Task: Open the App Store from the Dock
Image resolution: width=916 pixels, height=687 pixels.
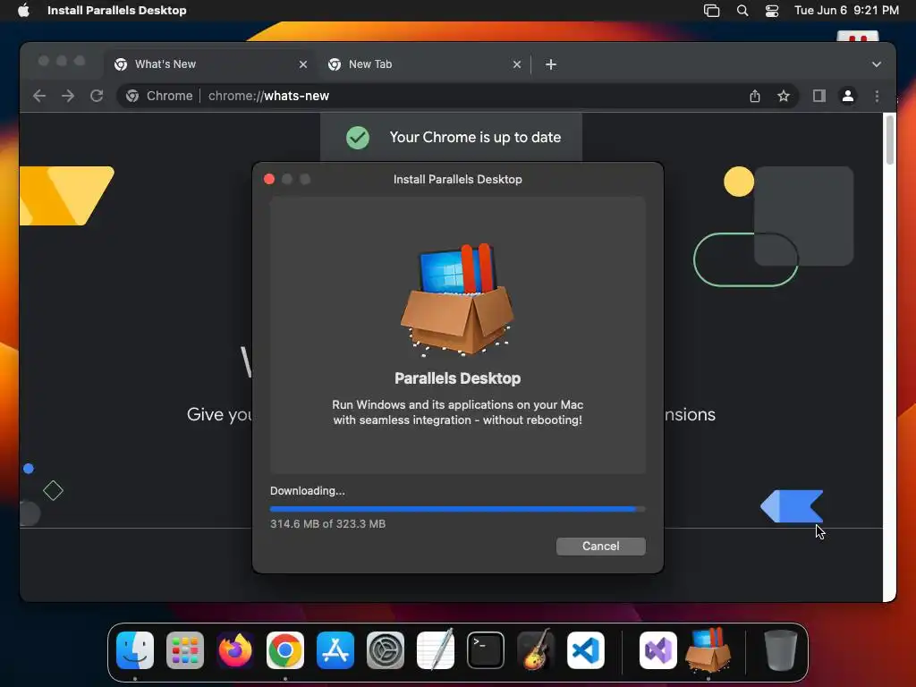Action: point(335,650)
